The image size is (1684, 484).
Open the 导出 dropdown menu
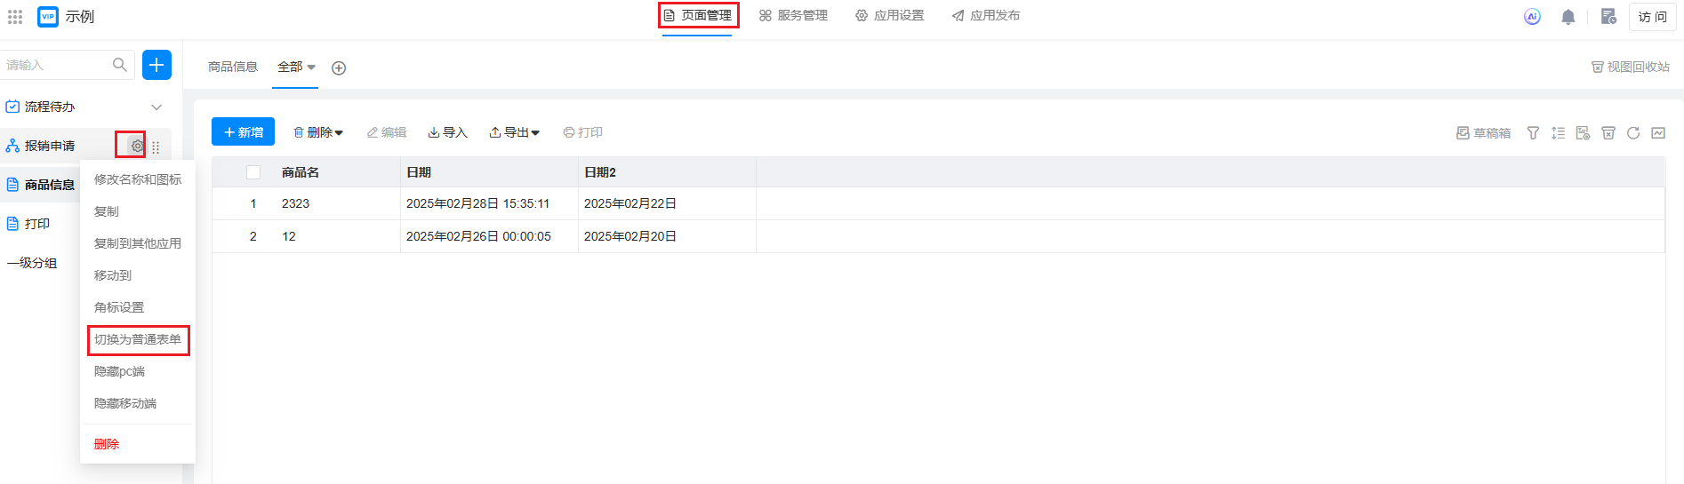(x=515, y=132)
